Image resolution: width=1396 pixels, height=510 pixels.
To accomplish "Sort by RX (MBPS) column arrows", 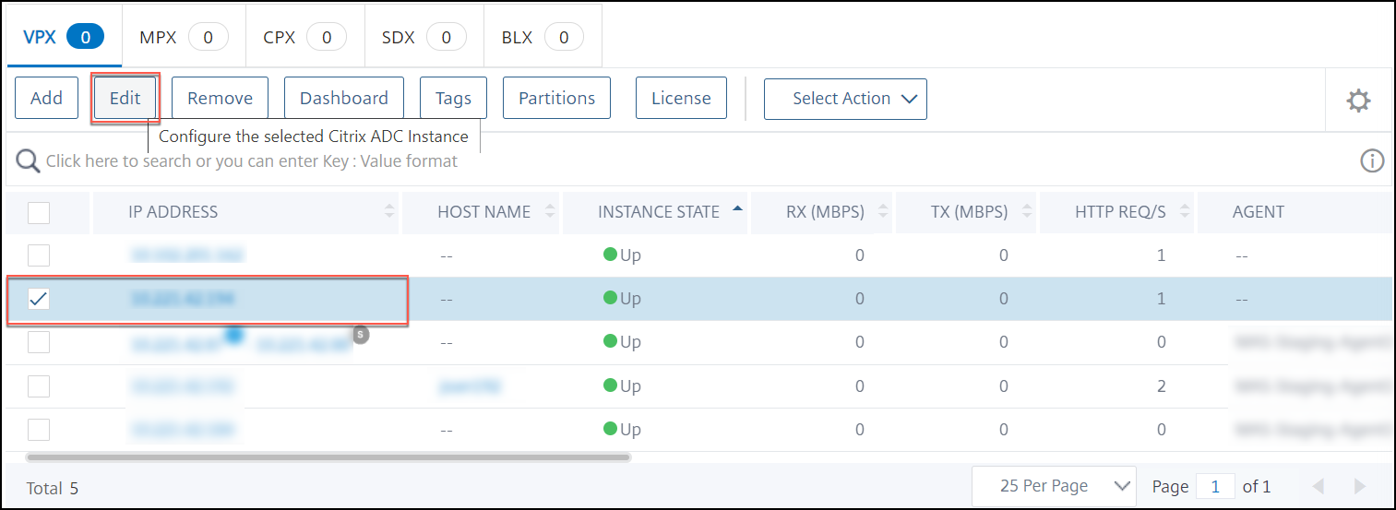I will click(x=882, y=212).
